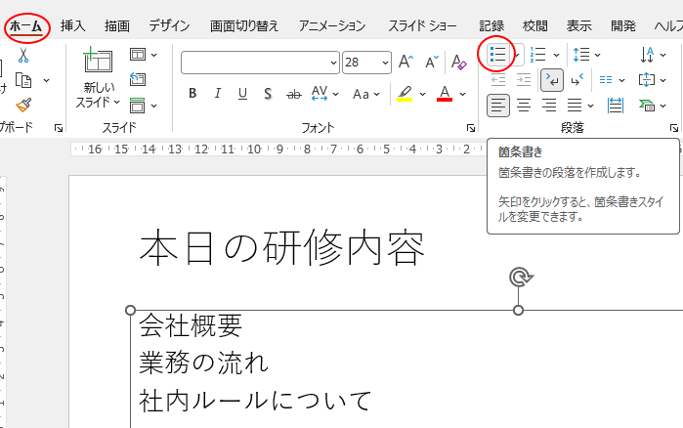
Task: Toggle Center alignment button
Action: point(524,105)
